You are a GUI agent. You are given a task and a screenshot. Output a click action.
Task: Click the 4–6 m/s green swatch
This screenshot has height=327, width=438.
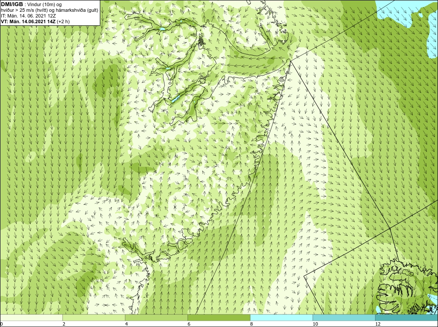click(156, 318)
